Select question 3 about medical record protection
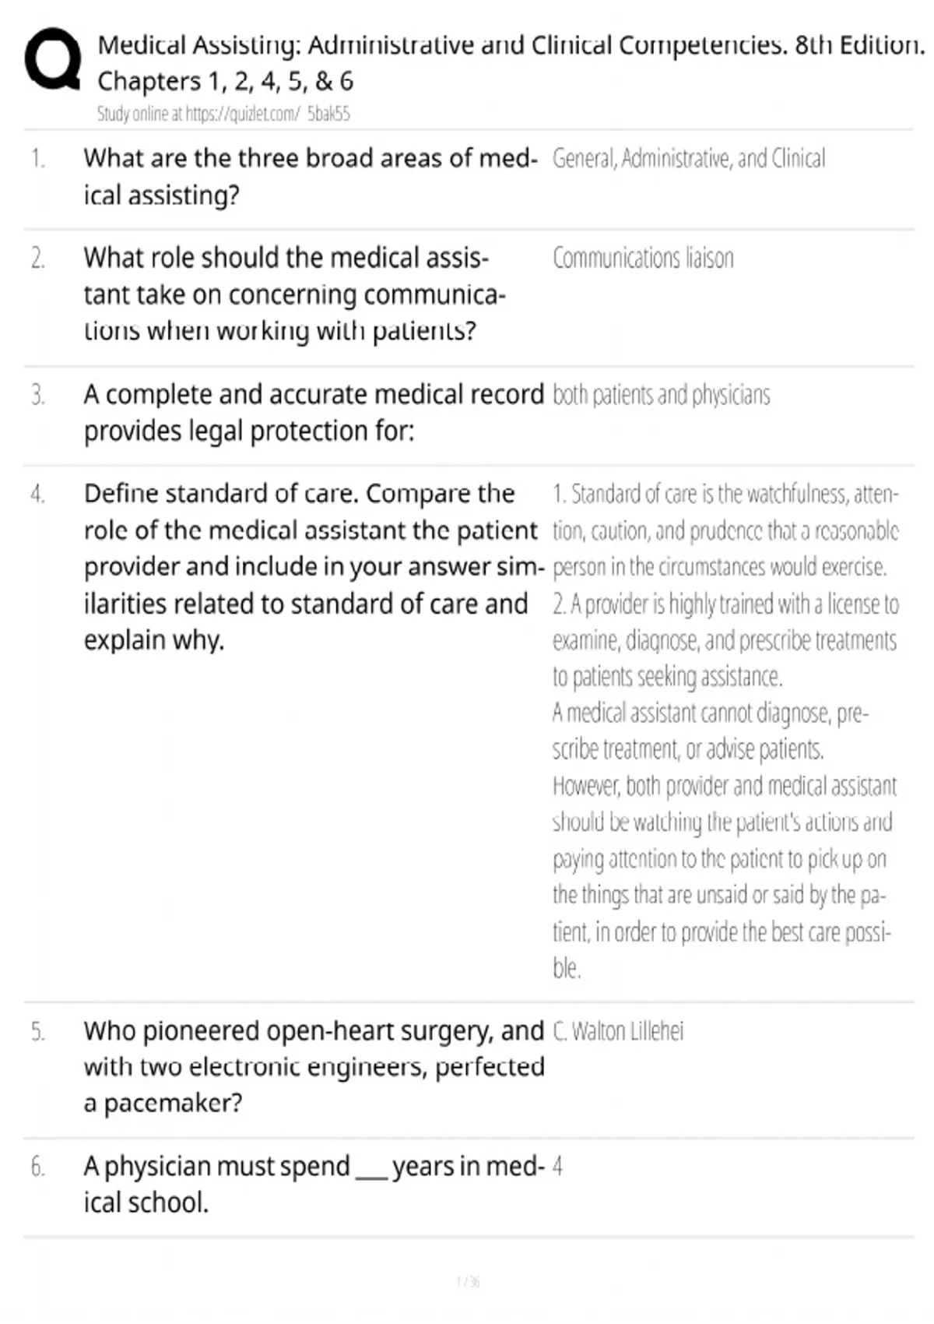 point(314,412)
